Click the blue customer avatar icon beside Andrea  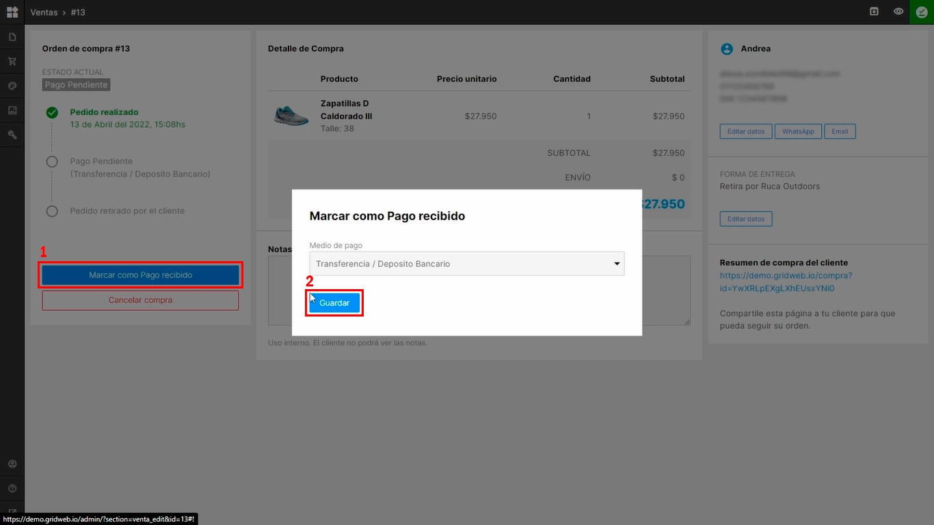(727, 49)
